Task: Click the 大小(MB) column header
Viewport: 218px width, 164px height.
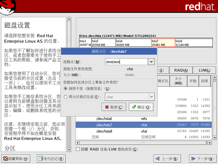Action: point(178,81)
